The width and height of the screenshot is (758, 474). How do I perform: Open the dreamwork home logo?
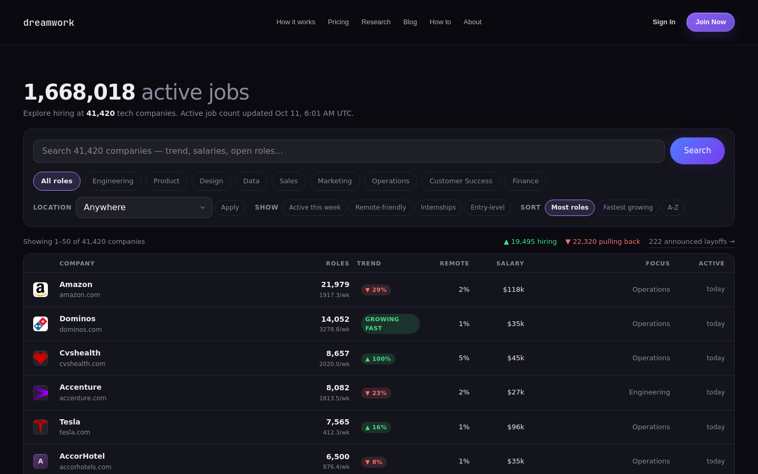(x=49, y=23)
